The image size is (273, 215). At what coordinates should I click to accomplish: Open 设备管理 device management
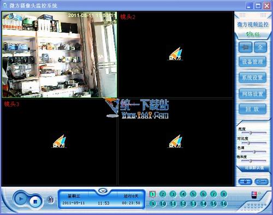point(252,62)
